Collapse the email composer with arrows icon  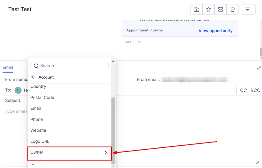[x=259, y=68]
